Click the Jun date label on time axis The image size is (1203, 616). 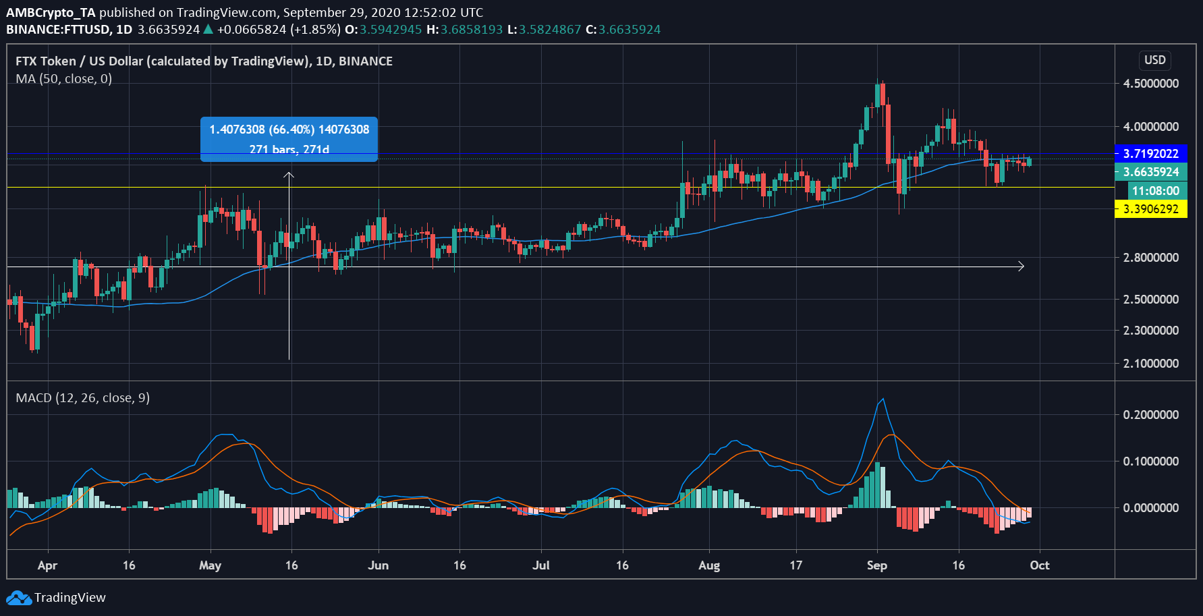click(x=378, y=565)
